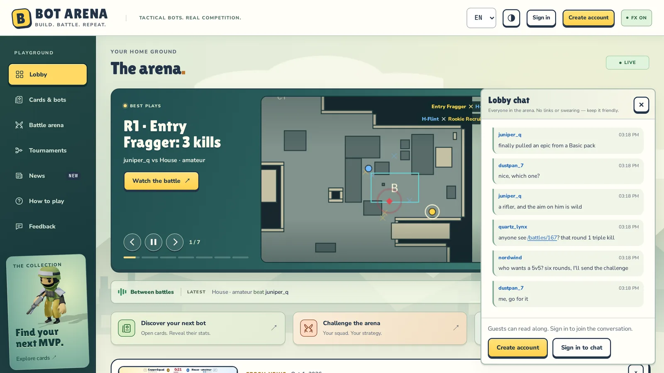Show the next best play slide
This screenshot has height=373, width=664.
click(x=175, y=242)
